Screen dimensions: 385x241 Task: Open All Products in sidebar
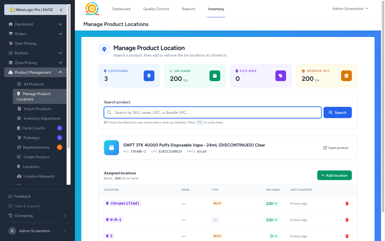[40, 84]
